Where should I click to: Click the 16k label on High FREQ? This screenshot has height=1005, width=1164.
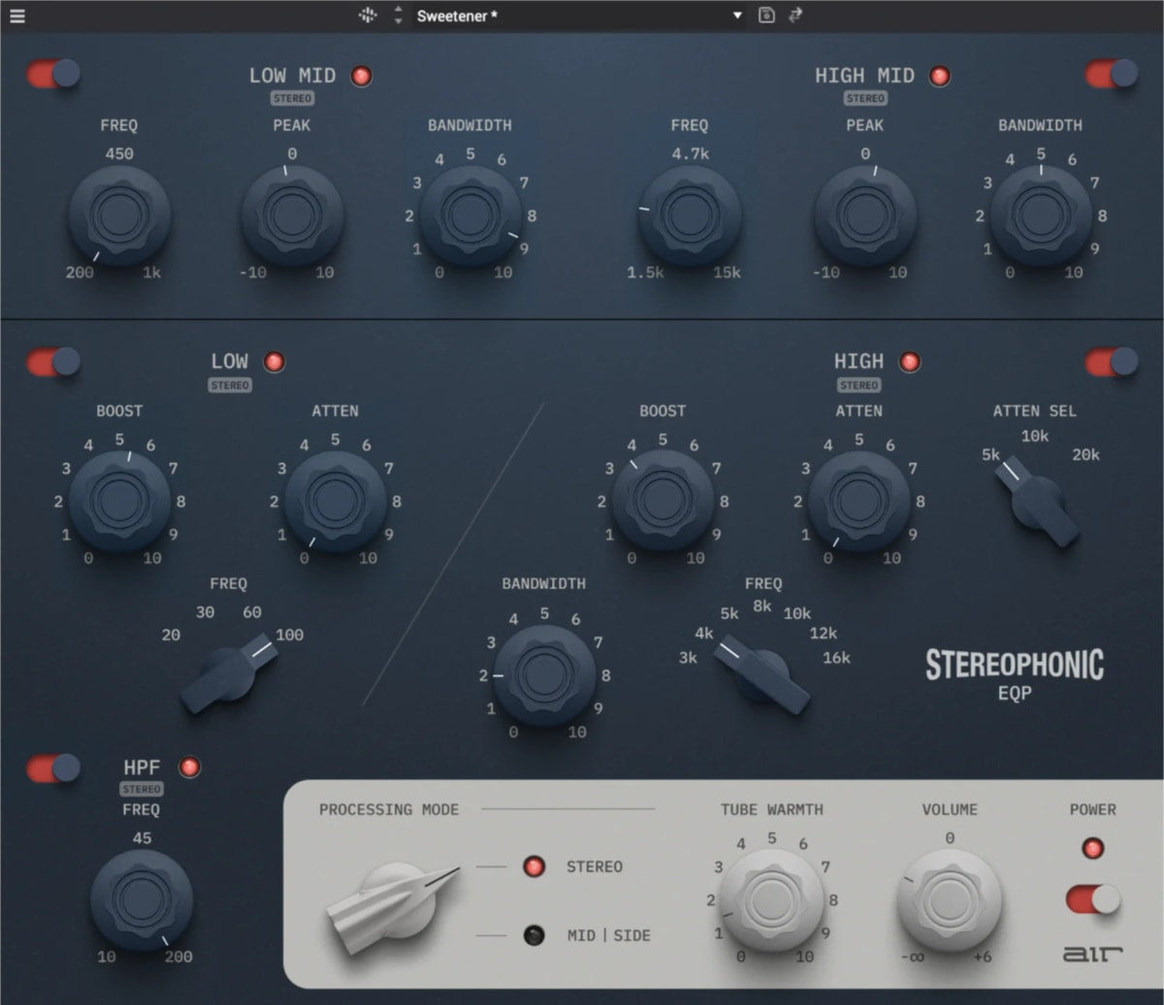click(x=836, y=657)
